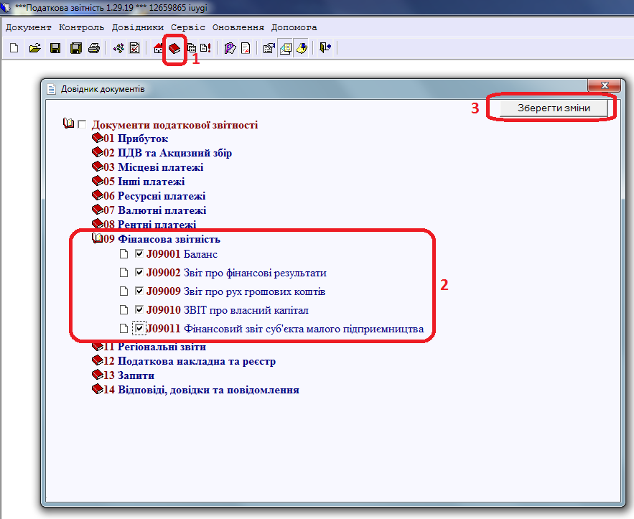Click the save floppy disk icon
Viewport: 634px width, 519px height.
point(55,49)
